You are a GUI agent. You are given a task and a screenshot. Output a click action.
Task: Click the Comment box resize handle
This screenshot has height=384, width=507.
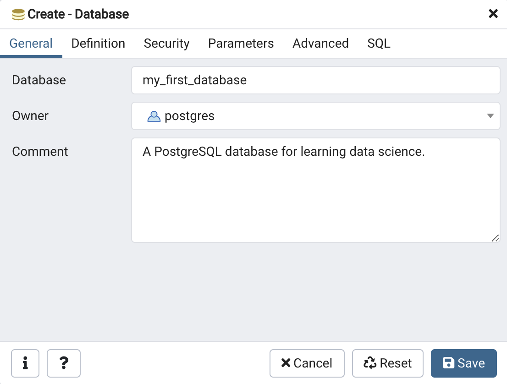[495, 238]
